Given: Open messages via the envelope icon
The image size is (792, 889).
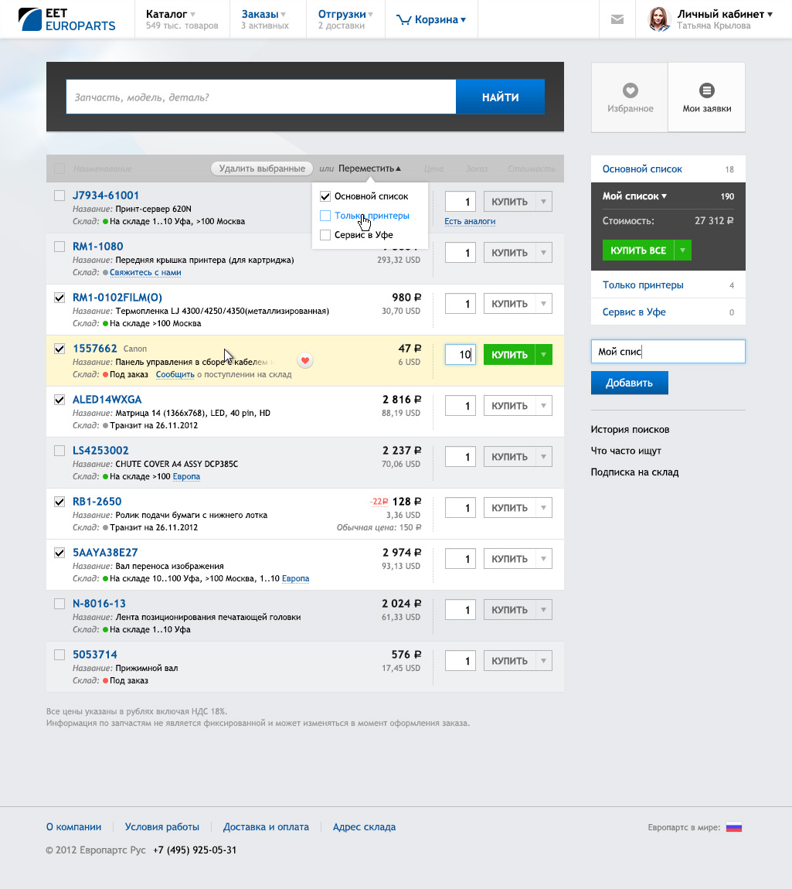Looking at the screenshot, I should point(617,19).
